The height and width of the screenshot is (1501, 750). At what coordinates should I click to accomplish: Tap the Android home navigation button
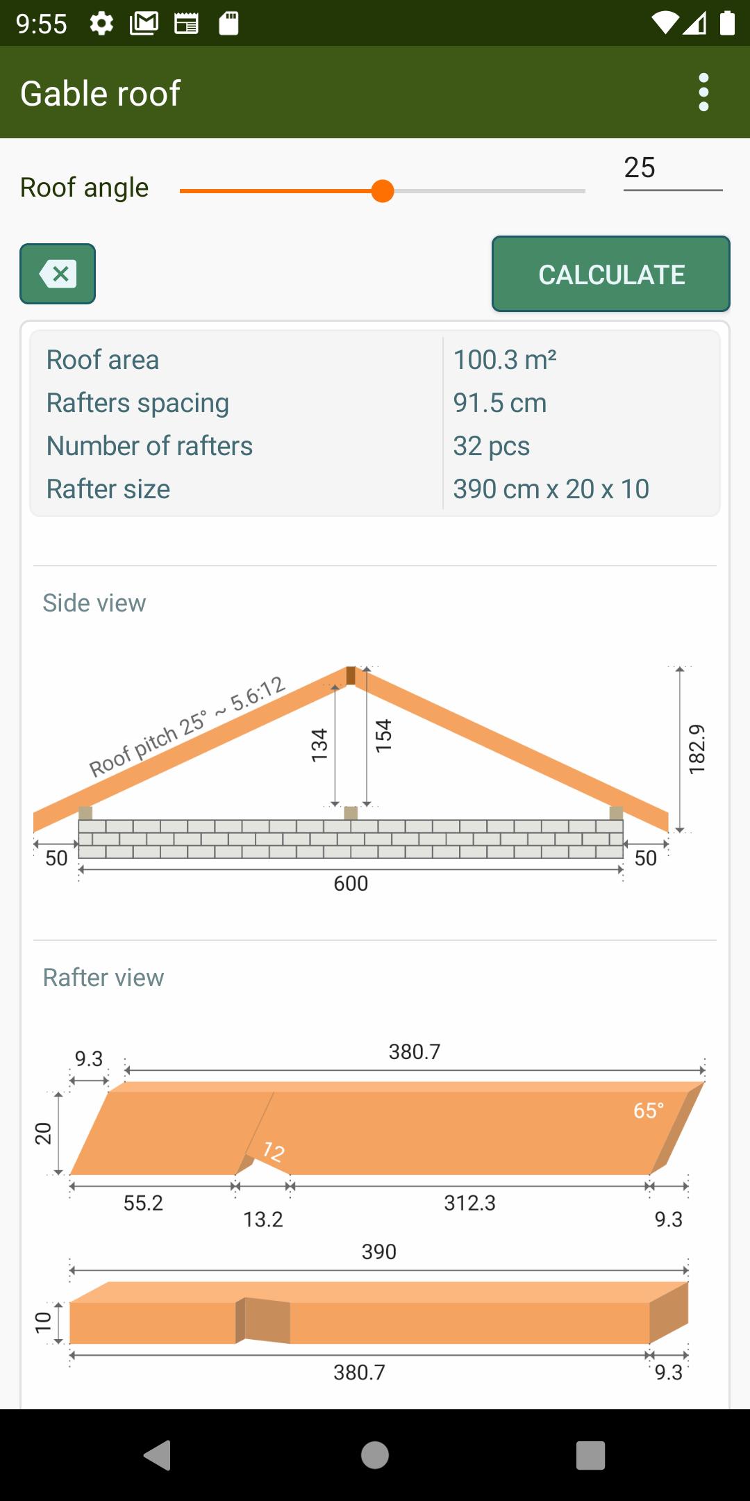point(375,1455)
